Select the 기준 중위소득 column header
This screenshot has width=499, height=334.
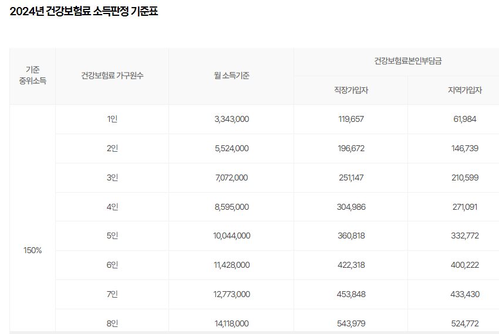pyautogui.click(x=32, y=76)
